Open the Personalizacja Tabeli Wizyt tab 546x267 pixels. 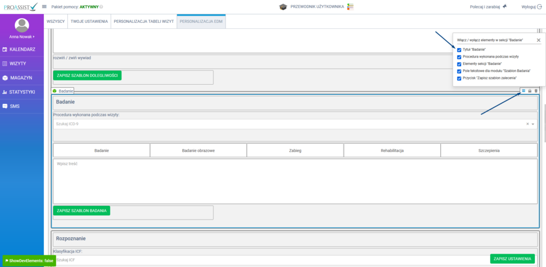[143, 22]
